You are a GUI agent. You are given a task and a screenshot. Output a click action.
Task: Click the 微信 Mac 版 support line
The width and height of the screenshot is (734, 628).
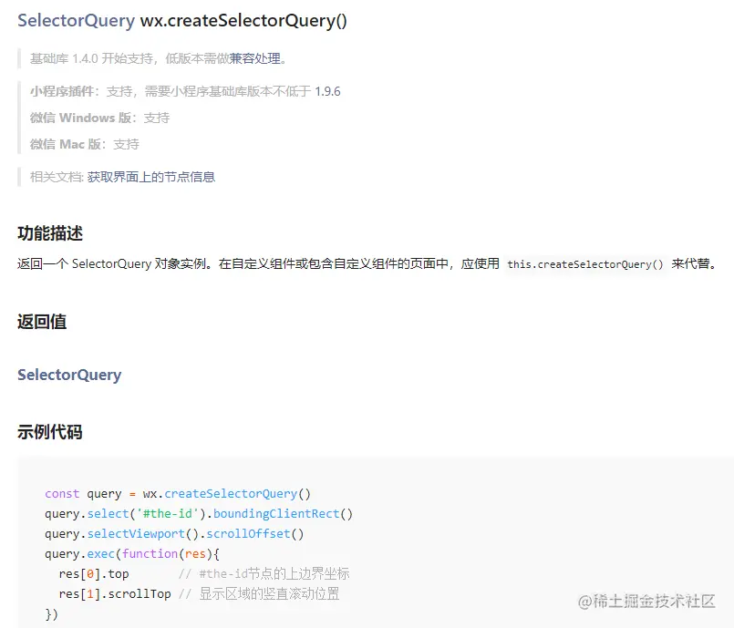pyautogui.click(x=85, y=144)
